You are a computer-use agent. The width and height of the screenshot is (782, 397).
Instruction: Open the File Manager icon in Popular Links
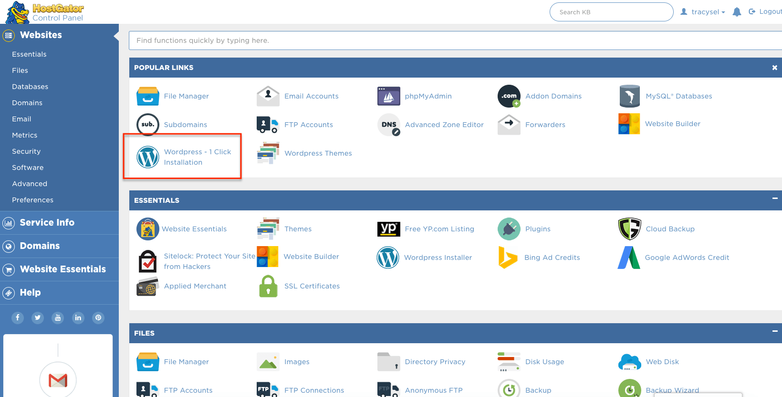coord(148,96)
